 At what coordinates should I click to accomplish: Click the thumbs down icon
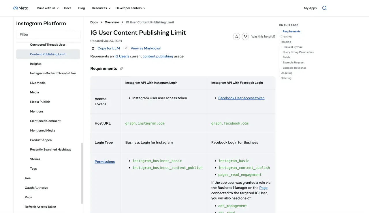245,36
